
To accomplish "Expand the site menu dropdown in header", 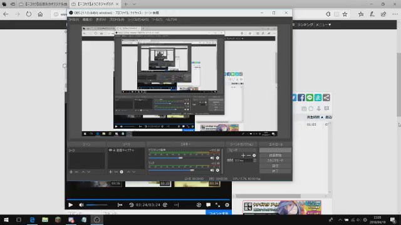I will pyautogui.click(x=323, y=25).
